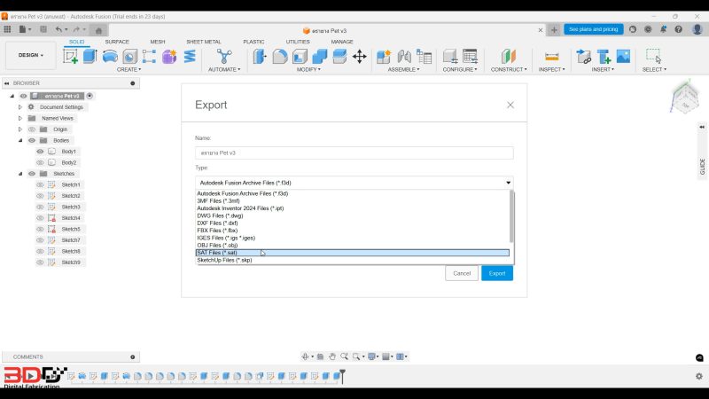Viewport: 709px width, 399px height.
Task: Toggle visibility of Sketches folder
Action: click(32, 174)
